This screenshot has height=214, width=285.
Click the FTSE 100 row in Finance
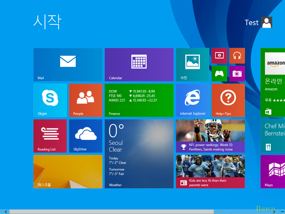132,96
